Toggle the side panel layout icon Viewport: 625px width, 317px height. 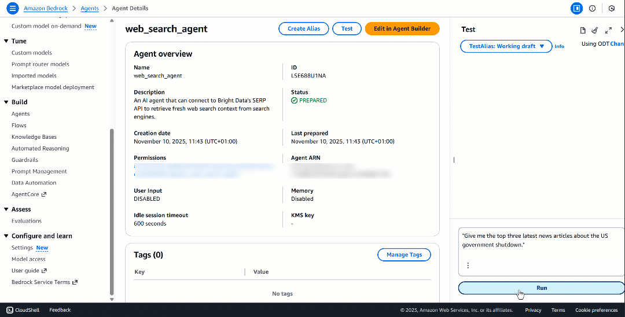click(x=576, y=8)
